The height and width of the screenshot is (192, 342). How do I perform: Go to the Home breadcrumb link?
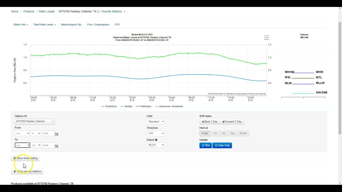[15, 11]
